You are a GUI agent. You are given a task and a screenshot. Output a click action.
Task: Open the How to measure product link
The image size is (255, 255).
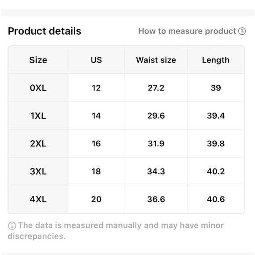(x=192, y=31)
